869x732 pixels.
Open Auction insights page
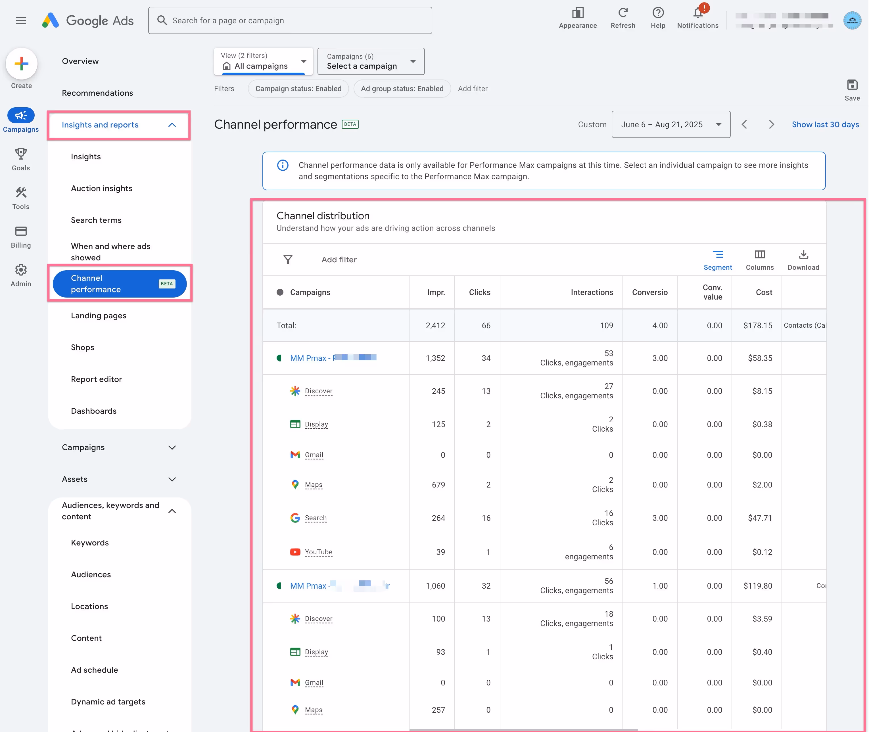coord(102,188)
